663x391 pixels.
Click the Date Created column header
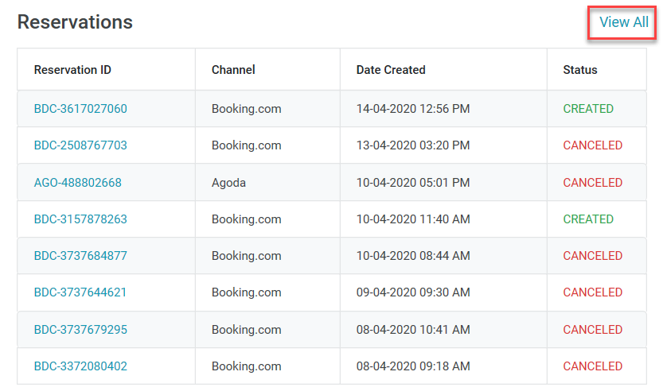click(x=391, y=70)
